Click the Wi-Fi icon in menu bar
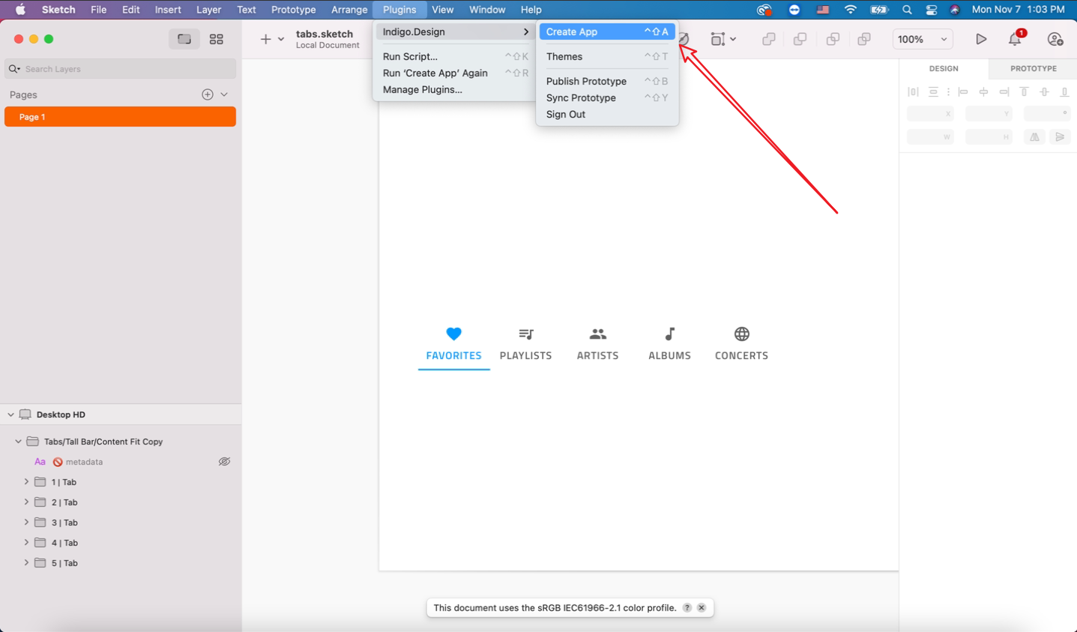The width and height of the screenshot is (1077, 632). pos(850,10)
